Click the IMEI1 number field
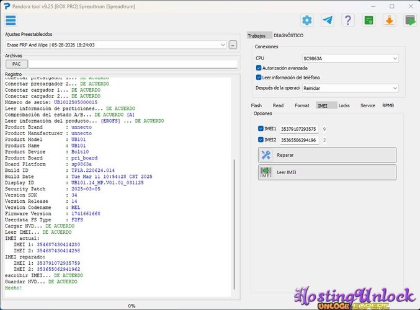 (299, 129)
